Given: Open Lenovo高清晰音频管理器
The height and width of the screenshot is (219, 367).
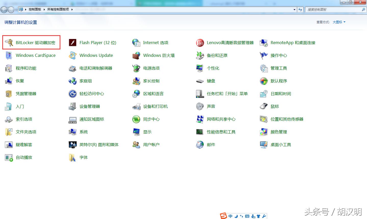Looking at the screenshot, I should click(230, 43).
